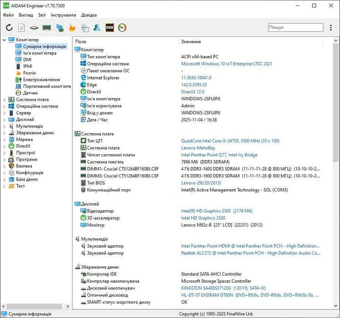Expand the Сервер tree node

[4, 113]
